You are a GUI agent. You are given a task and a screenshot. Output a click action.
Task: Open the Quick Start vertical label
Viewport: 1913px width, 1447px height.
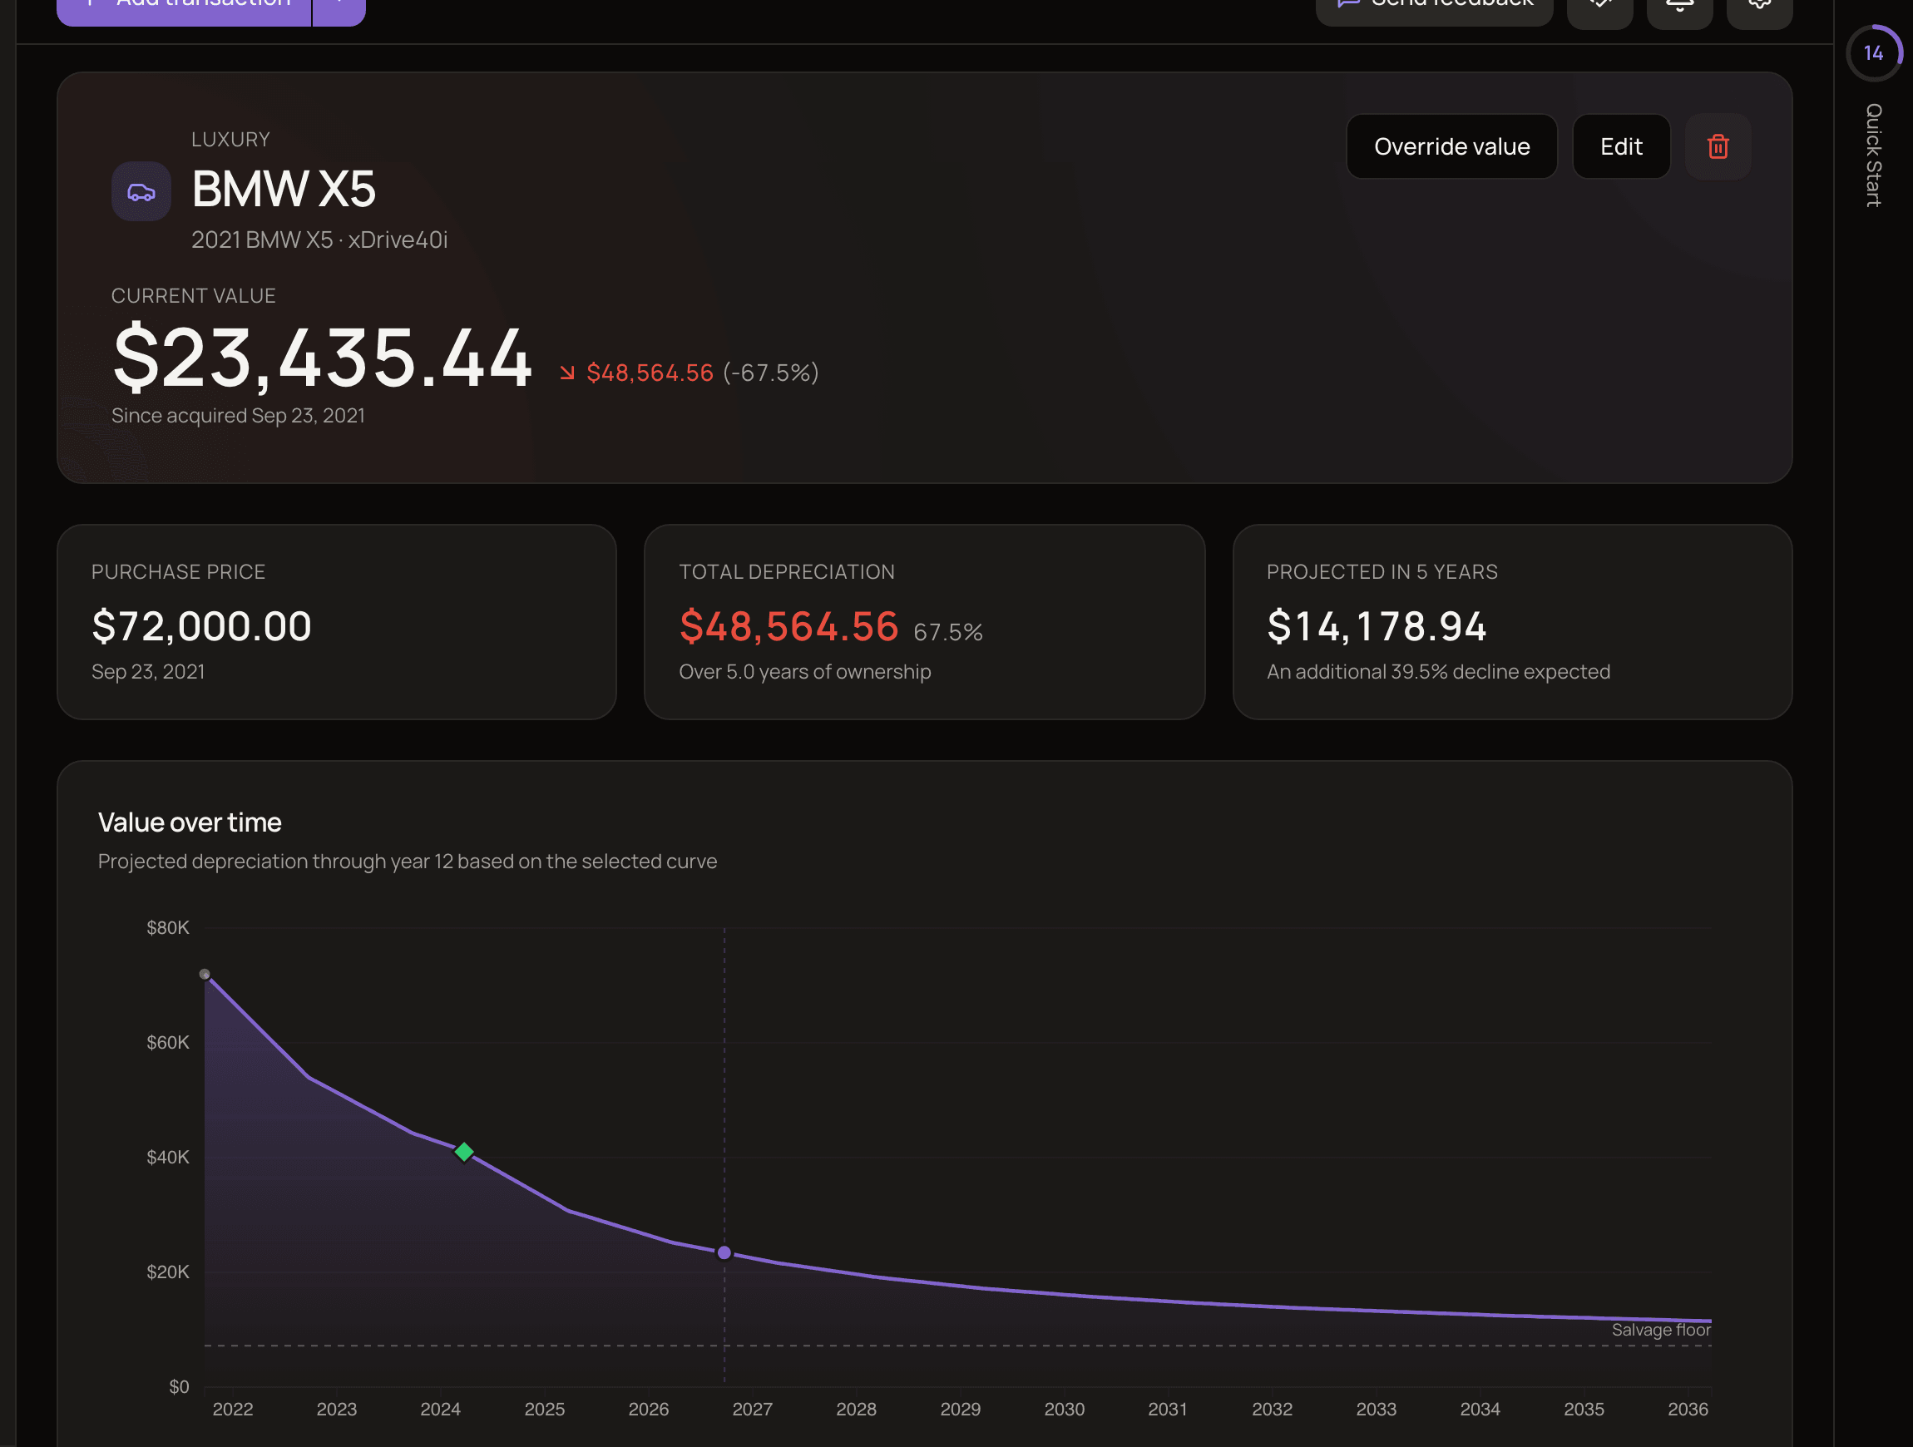coord(1873,156)
